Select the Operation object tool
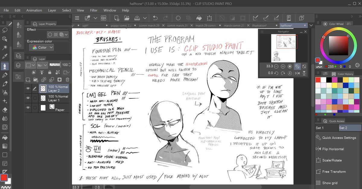The width and height of the screenshot is (362, 189). (5, 39)
